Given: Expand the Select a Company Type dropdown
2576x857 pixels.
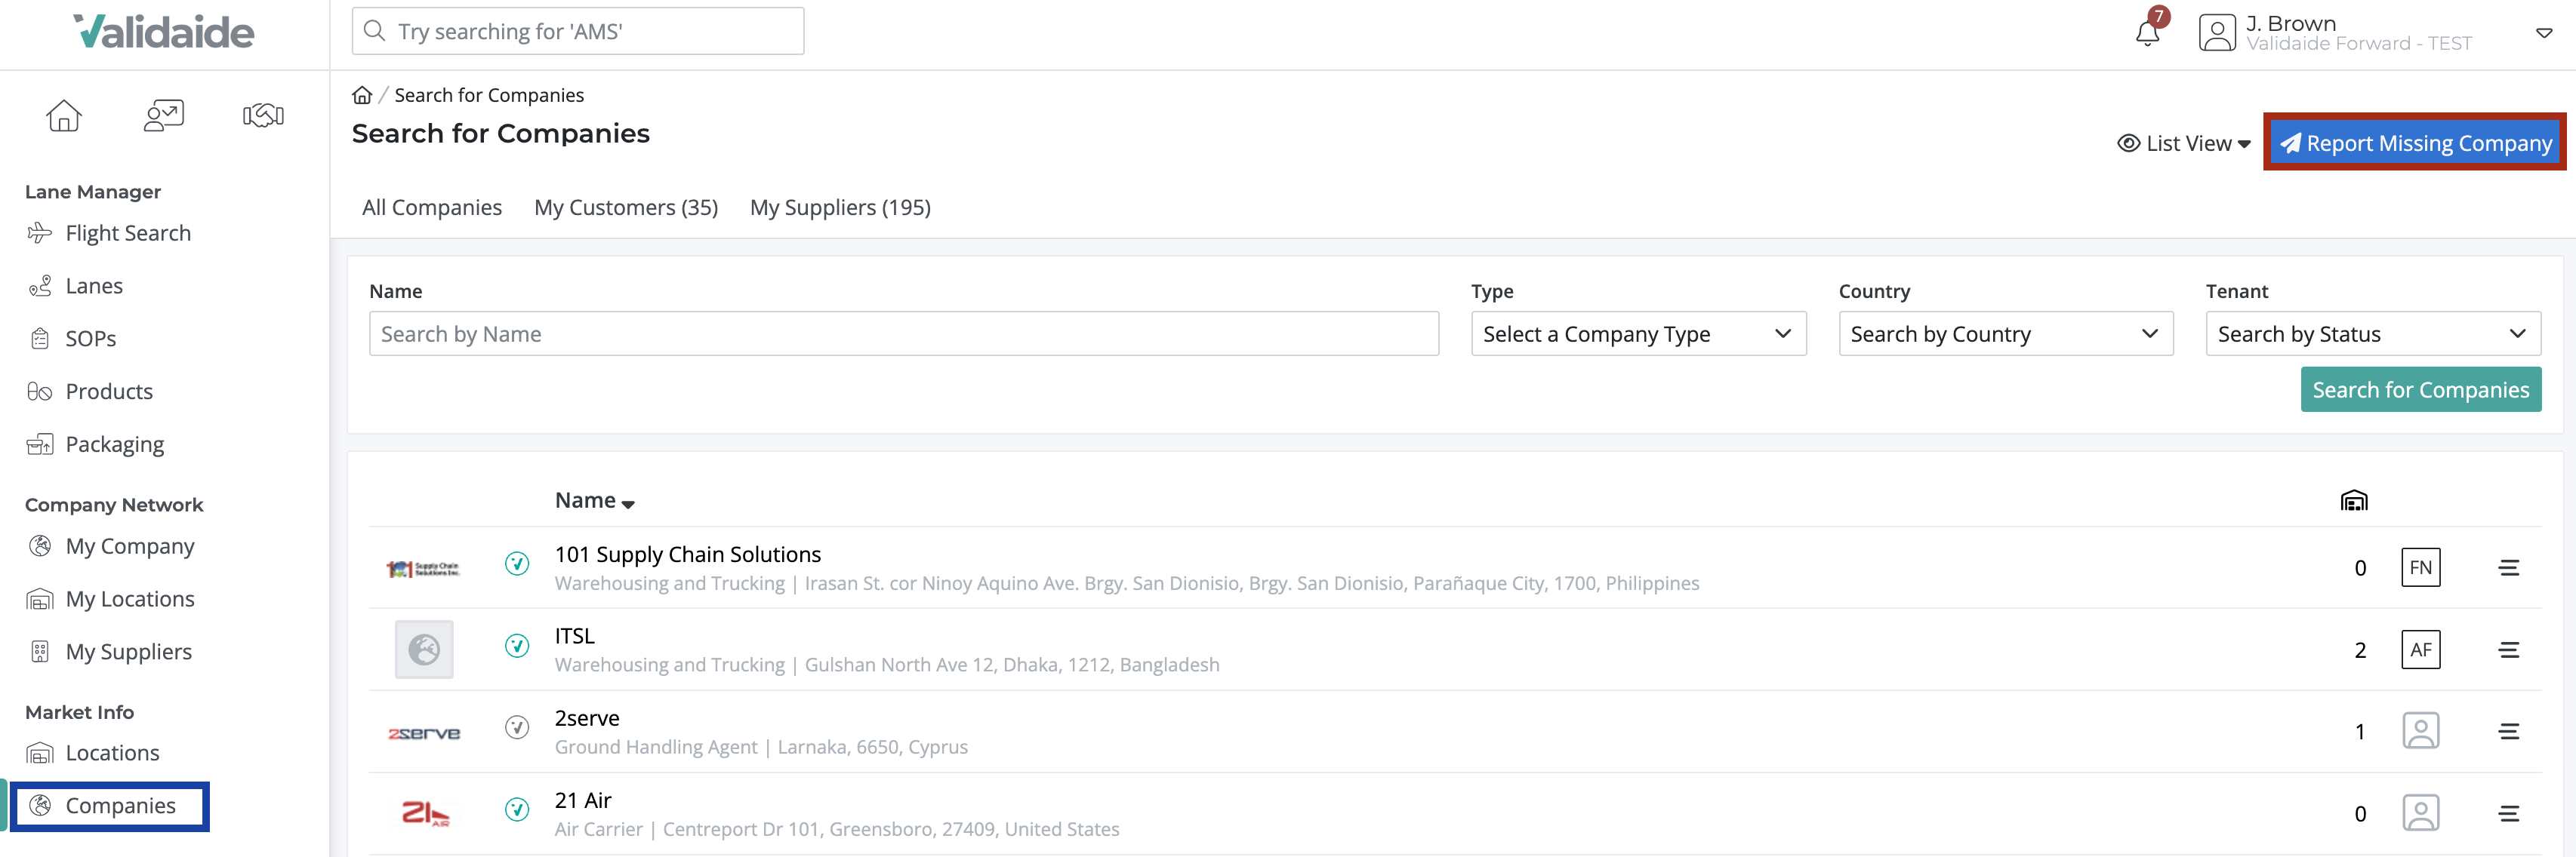Looking at the screenshot, I should pos(1638,333).
